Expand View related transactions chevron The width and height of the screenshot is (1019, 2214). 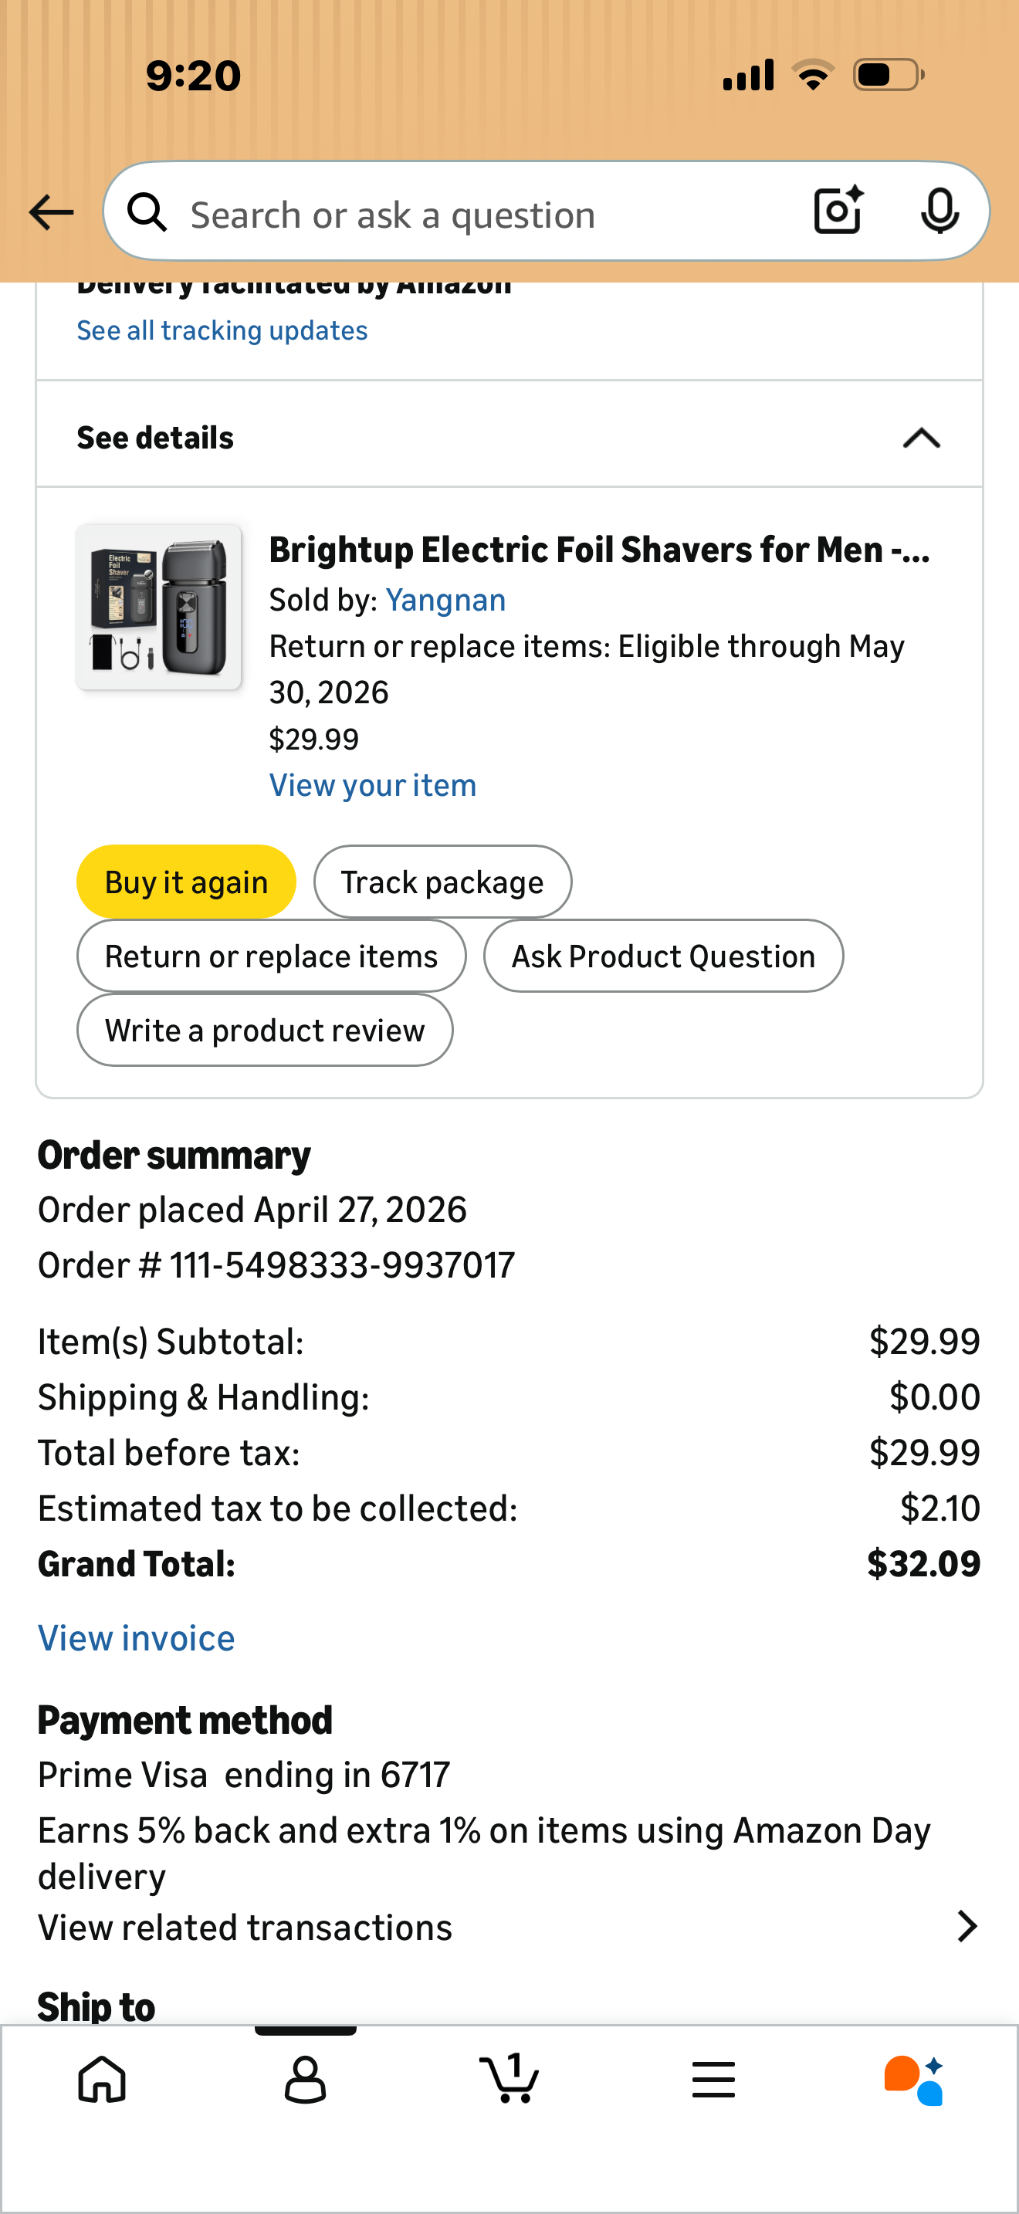[x=967, y=1928]
